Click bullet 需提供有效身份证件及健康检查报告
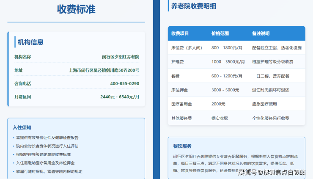This screenshot has height=179, width=313. 47,138
